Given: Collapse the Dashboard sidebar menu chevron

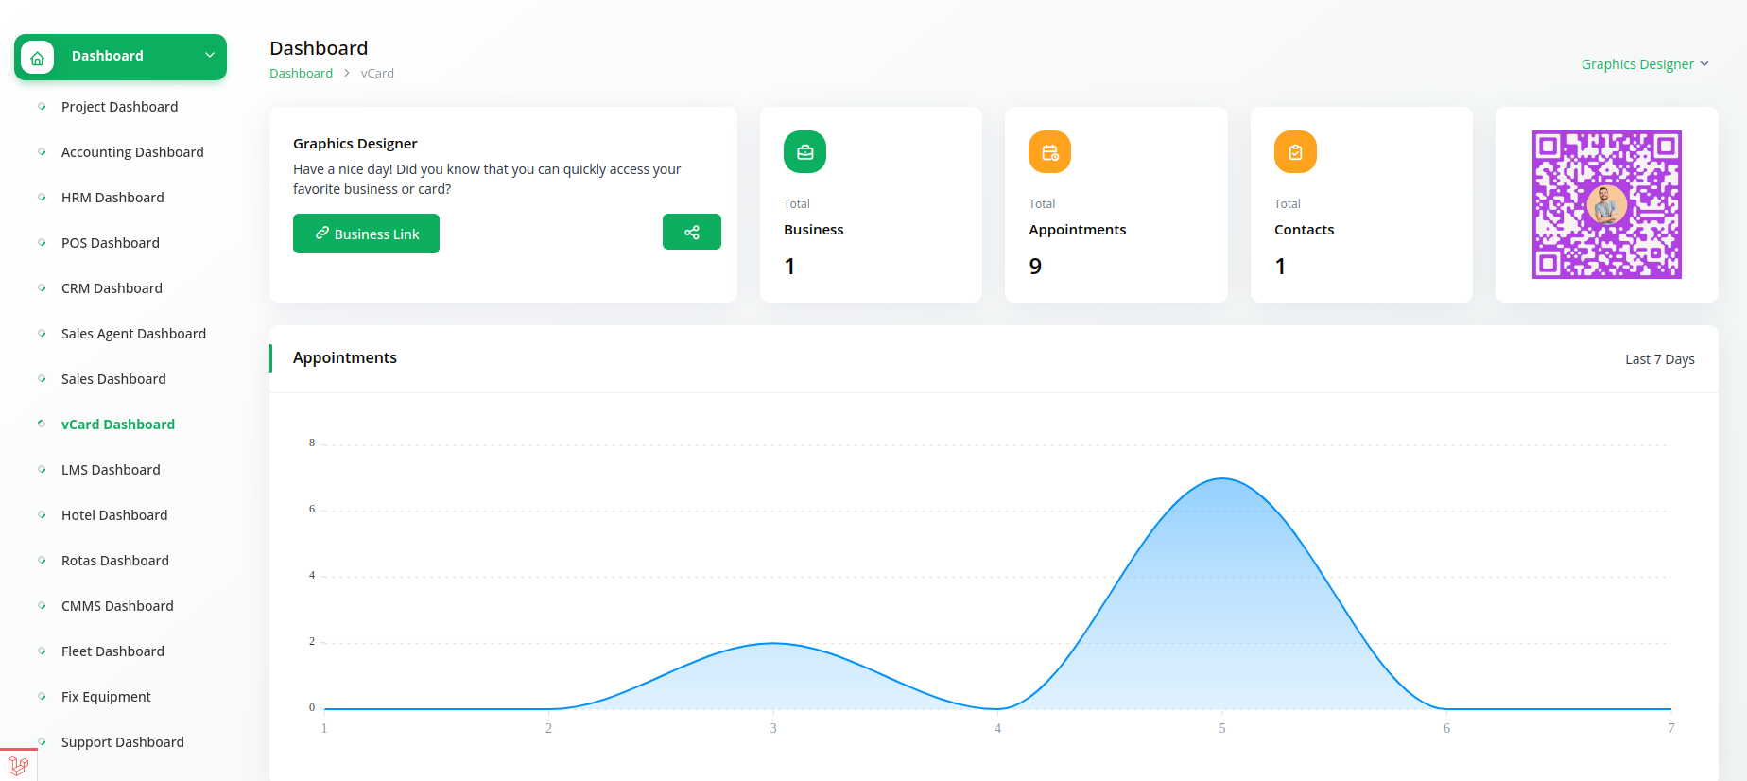Looking at the screenshot, I should (x=210, y=56).
